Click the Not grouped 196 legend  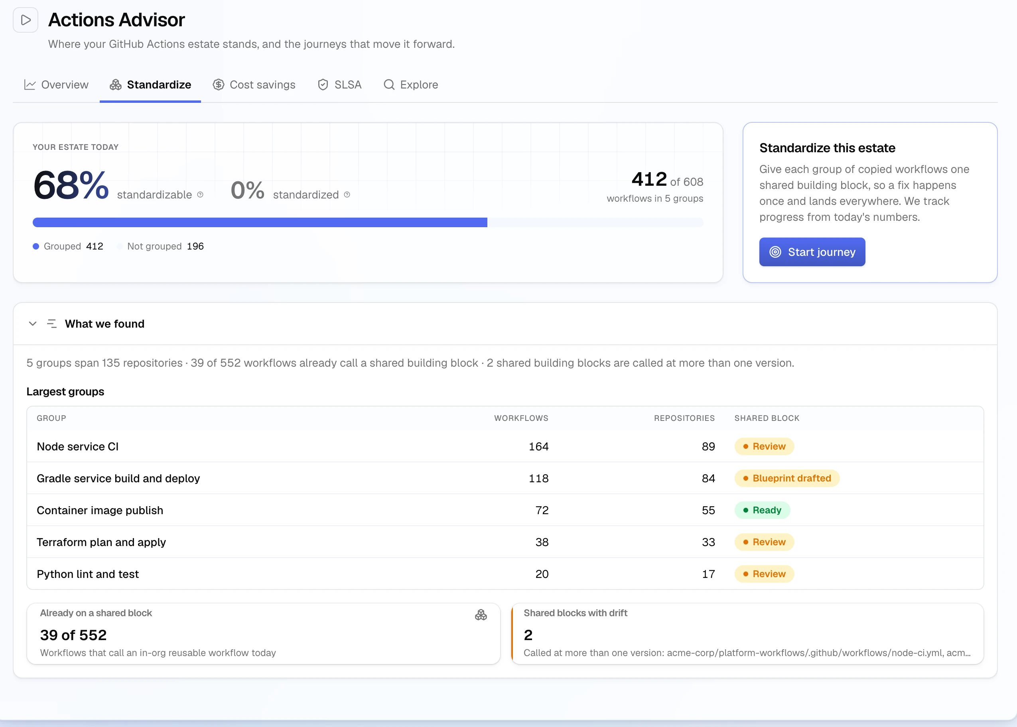[x=160, y=247]
